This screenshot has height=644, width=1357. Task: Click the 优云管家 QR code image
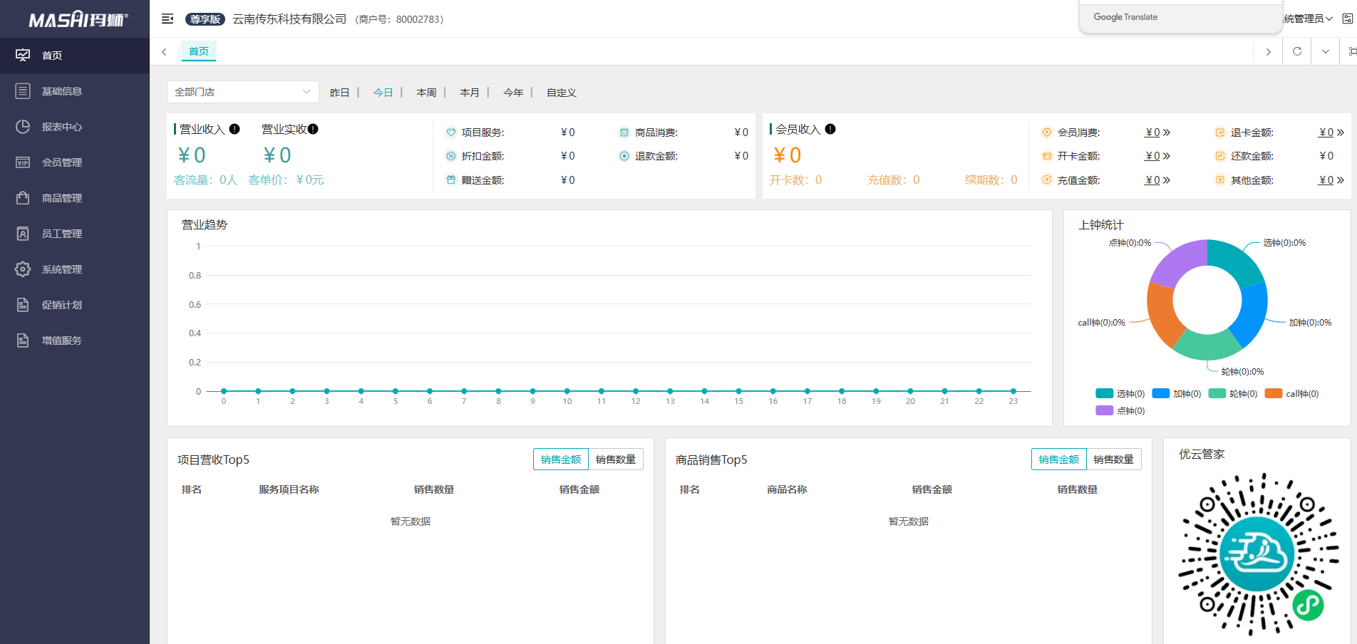(x=1258, y=554)
